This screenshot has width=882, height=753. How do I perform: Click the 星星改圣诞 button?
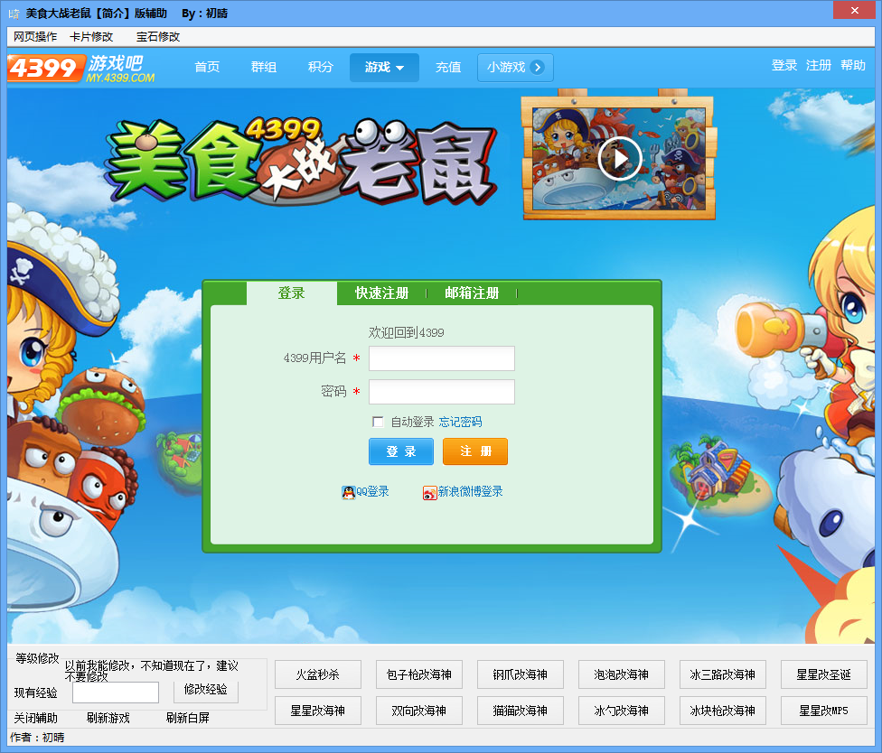[x=824, y=674]
